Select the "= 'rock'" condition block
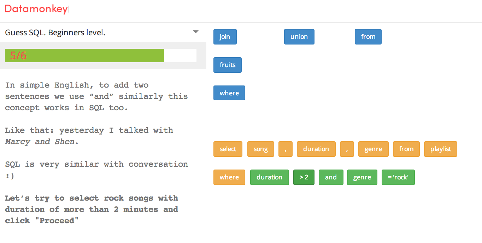 tap(398, 177)
